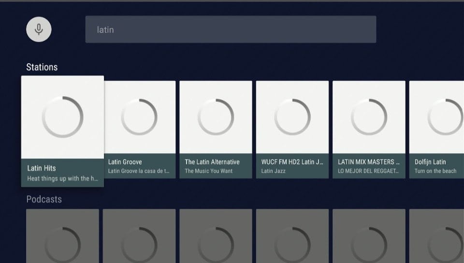Image resolution: width=464 pixels, height=263 pixels.
Task: Click 'The Music You Want' subtitle
Action: (209, 171)
